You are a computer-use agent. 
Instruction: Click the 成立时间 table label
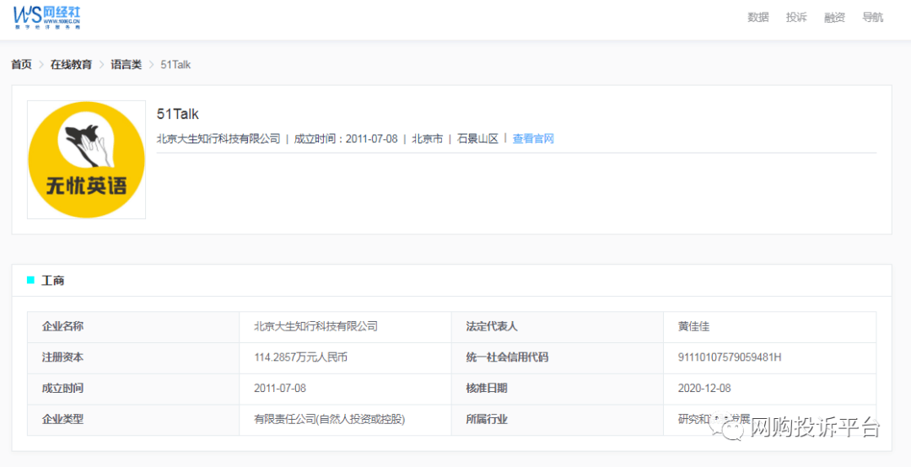click(62, 388)
